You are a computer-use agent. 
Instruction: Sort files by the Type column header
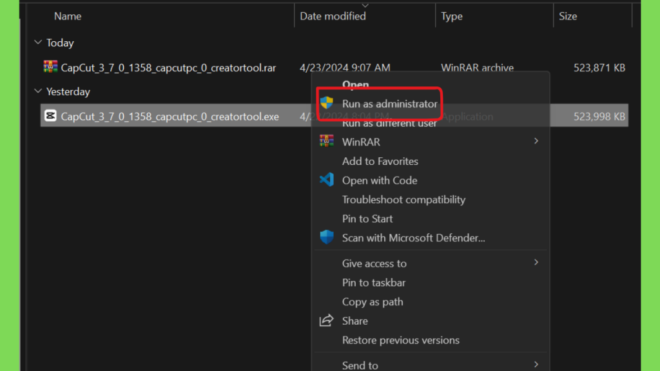[x=452, y=16]
